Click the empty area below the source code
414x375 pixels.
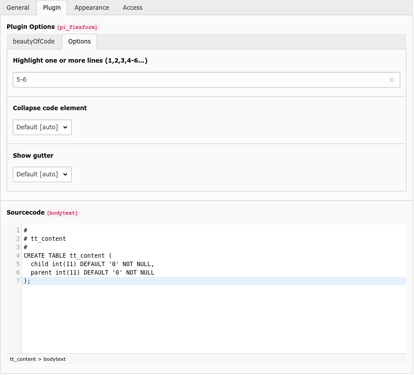tap(214, 320)
